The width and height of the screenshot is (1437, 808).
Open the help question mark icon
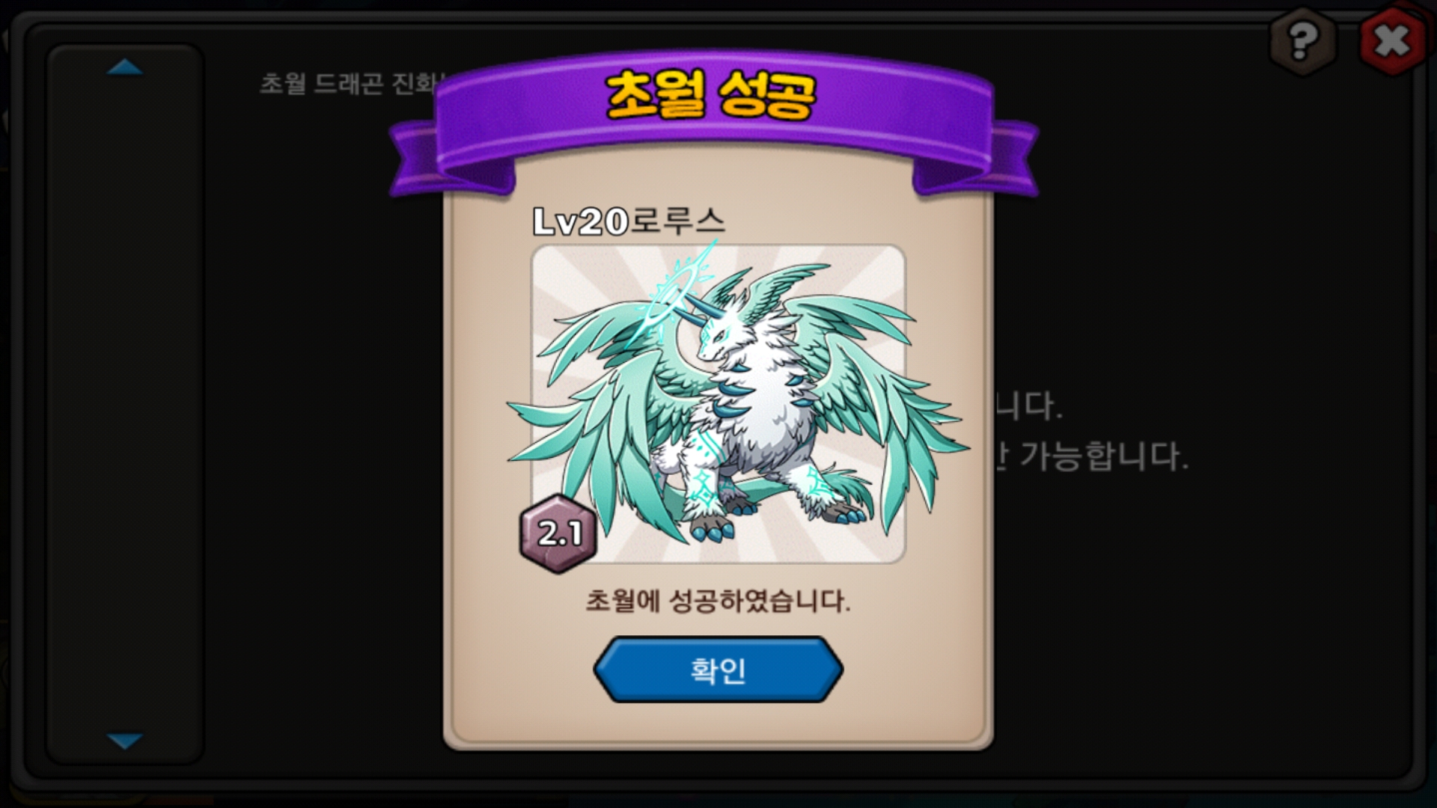click(1303, 40)
